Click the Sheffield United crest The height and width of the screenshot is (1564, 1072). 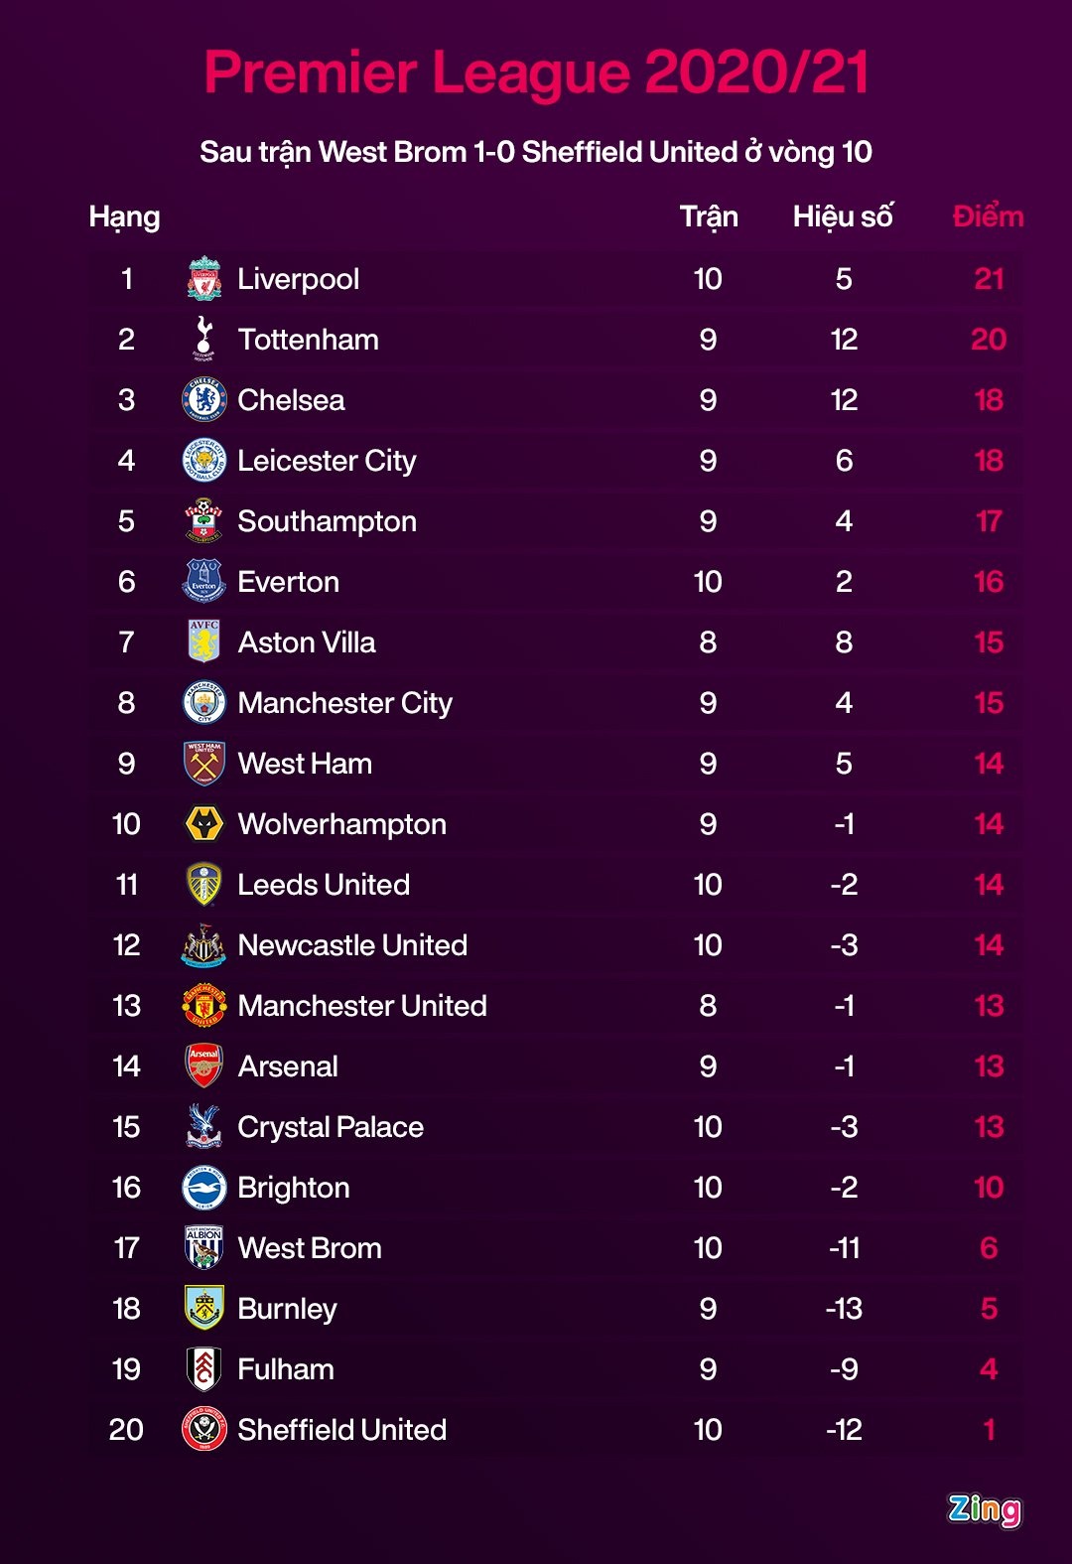tap(204, 1430)
